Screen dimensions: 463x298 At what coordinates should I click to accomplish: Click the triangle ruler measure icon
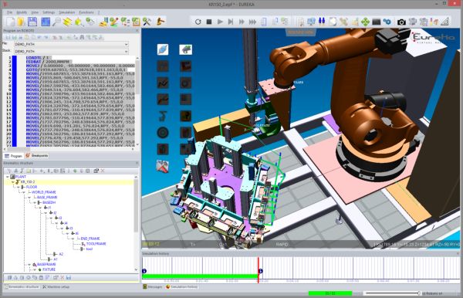[445, 22]
